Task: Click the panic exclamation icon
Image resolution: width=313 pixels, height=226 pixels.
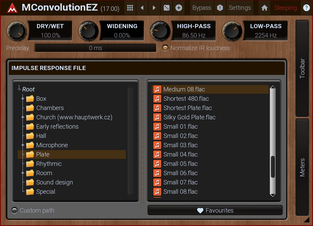Action: (220, 8)
